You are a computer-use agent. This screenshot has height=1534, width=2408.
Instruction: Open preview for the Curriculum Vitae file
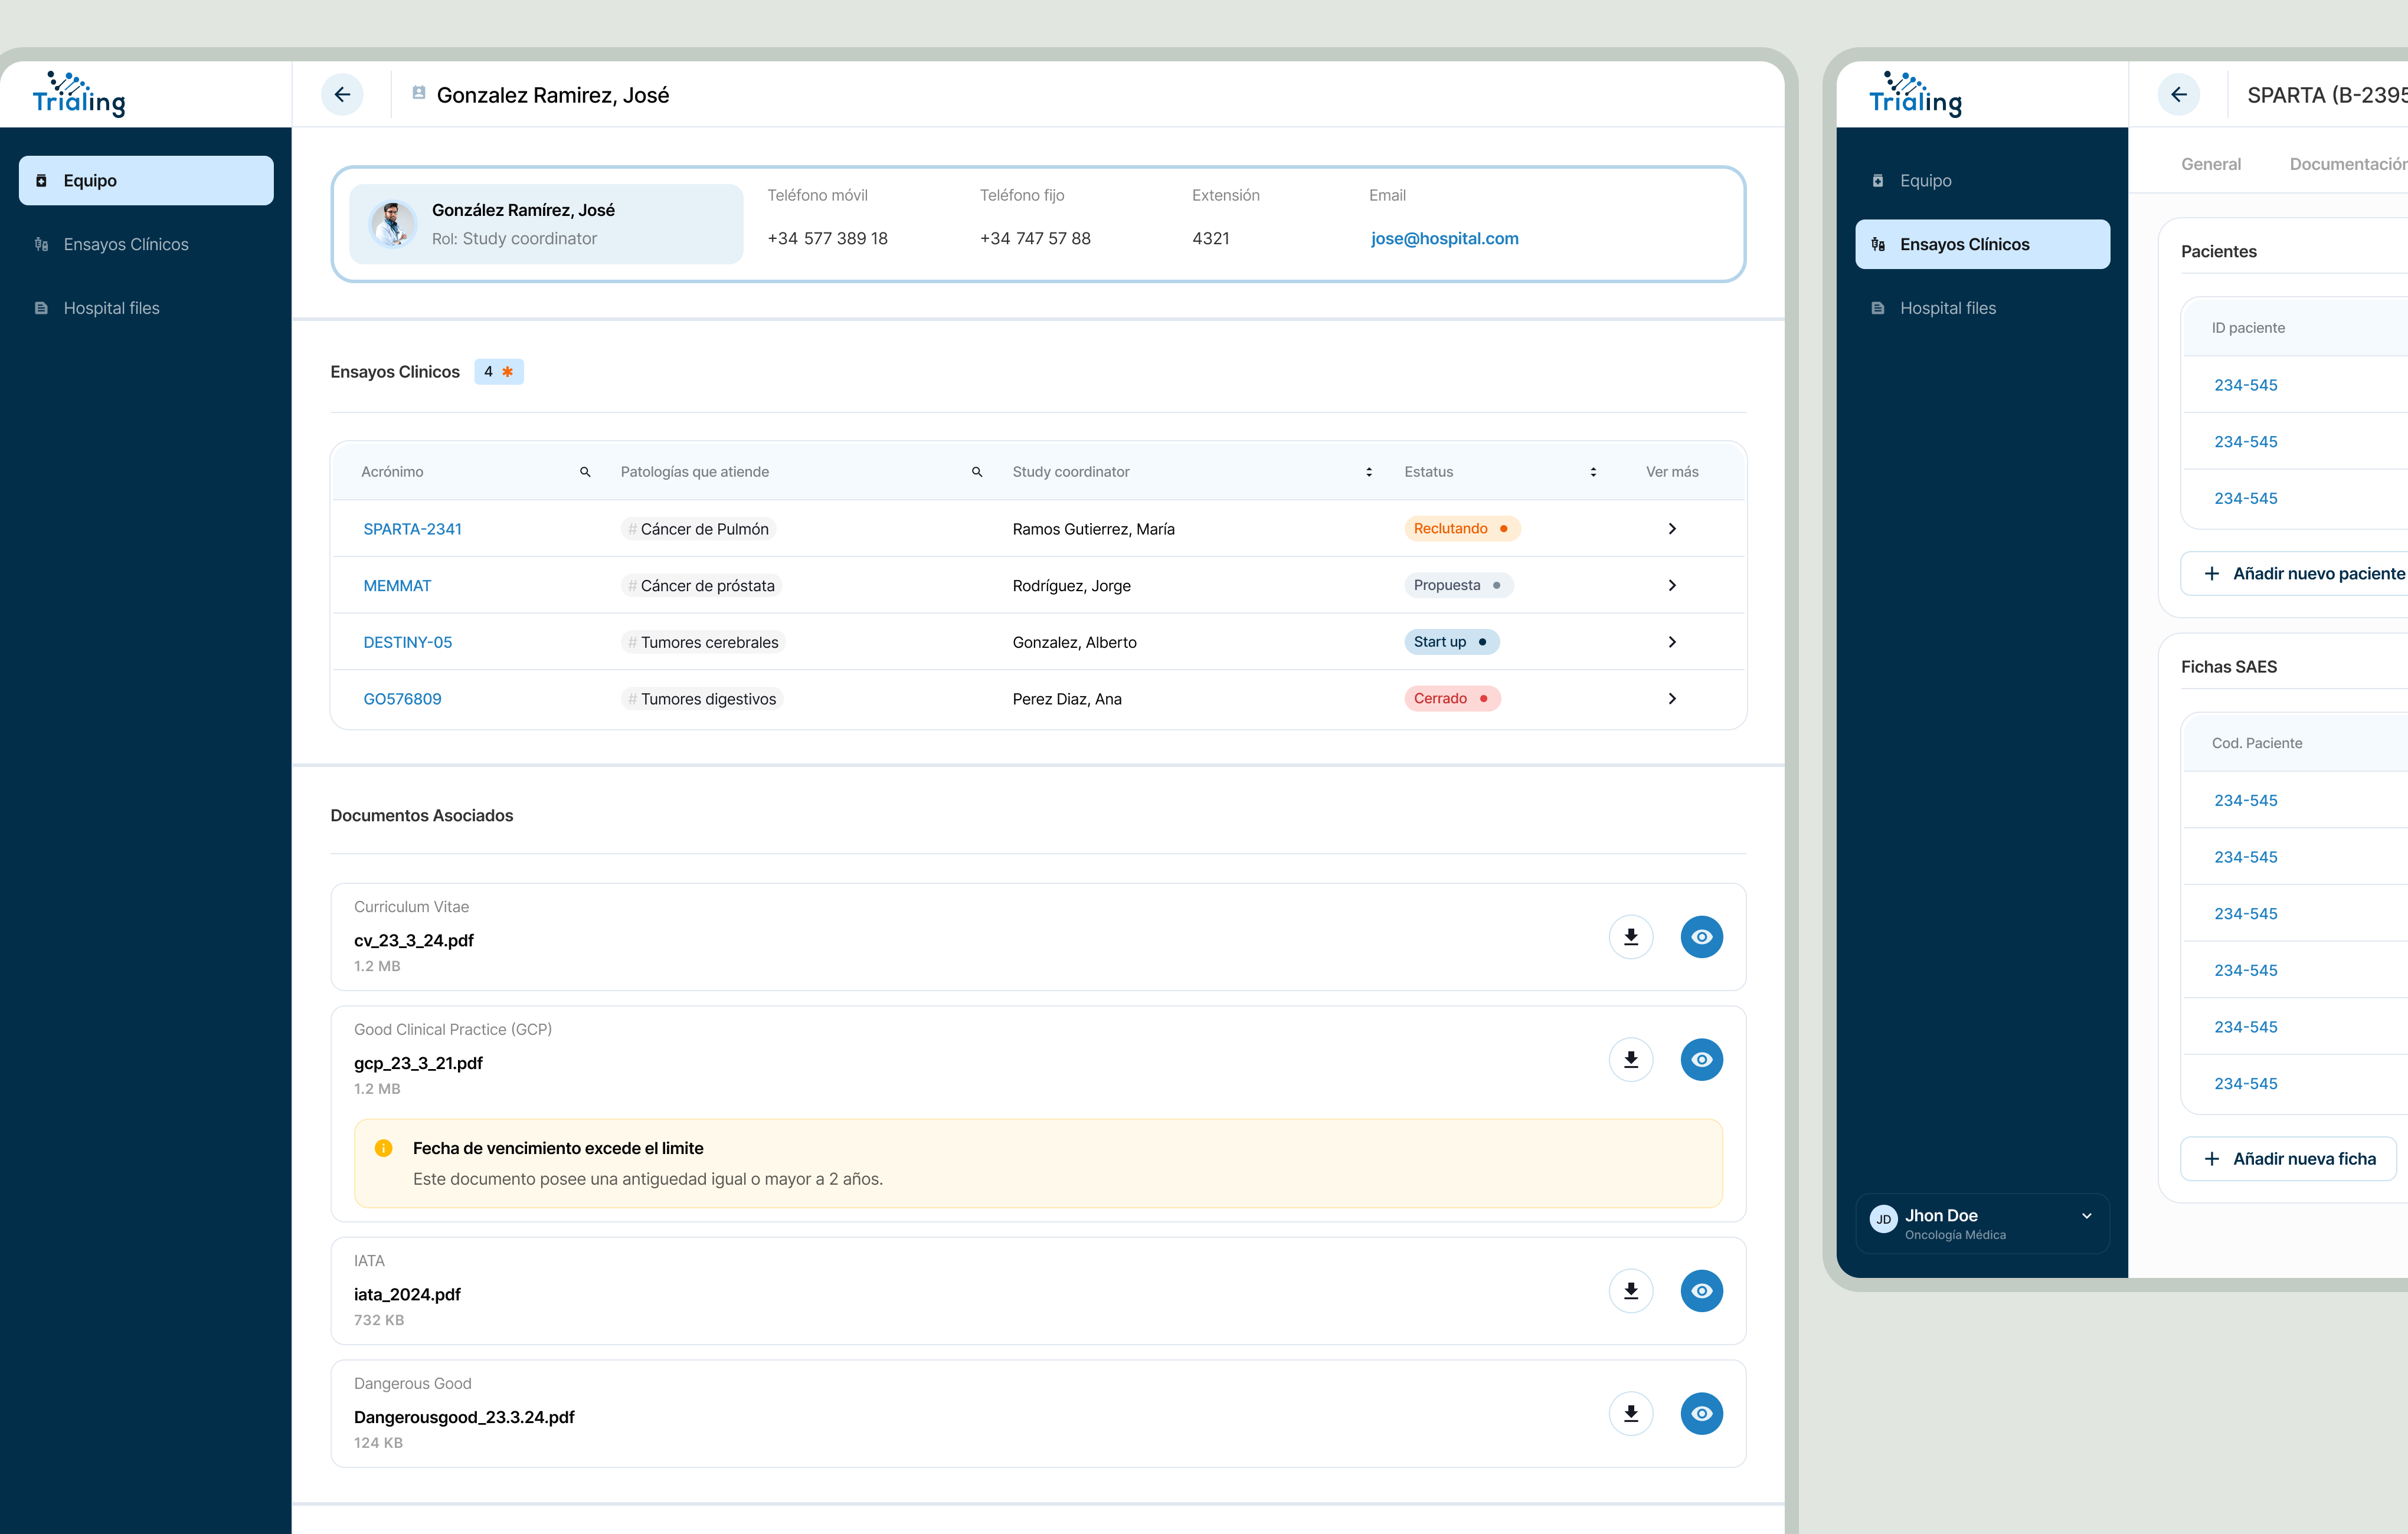(x=1702, y=938)
